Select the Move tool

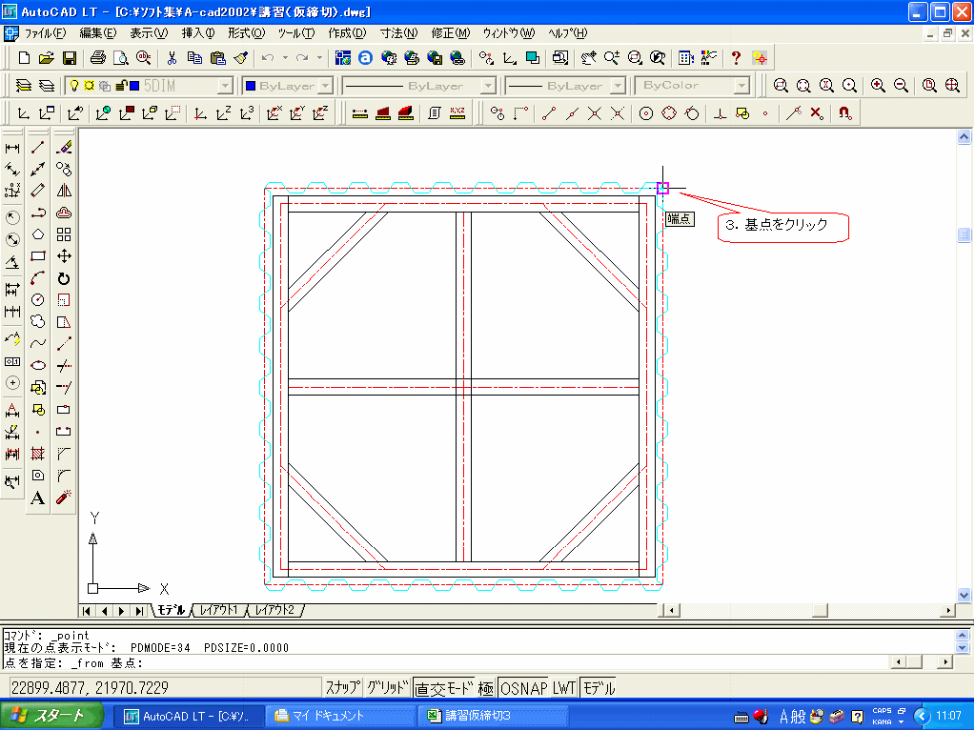[x=64, y=256]
